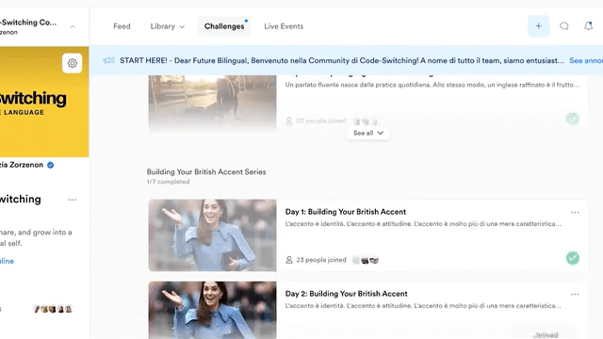View the 23 people joined list
603x339 pixels.
coord(321,260)
